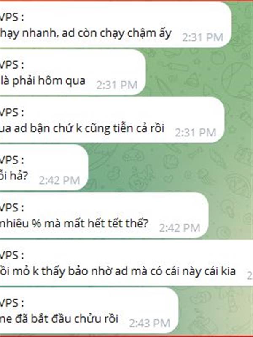Select the message bubble 'là phải hôm qua'
Screen dimensions: 253x337
[43, 81]
